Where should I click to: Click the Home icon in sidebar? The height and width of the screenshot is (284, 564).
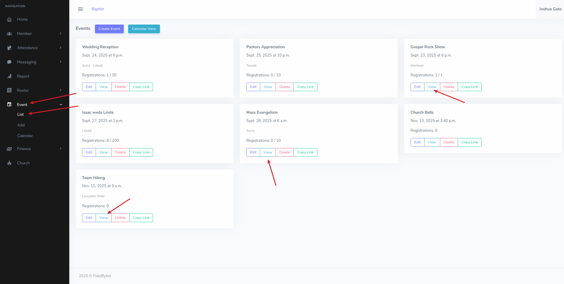click(9, 20)
